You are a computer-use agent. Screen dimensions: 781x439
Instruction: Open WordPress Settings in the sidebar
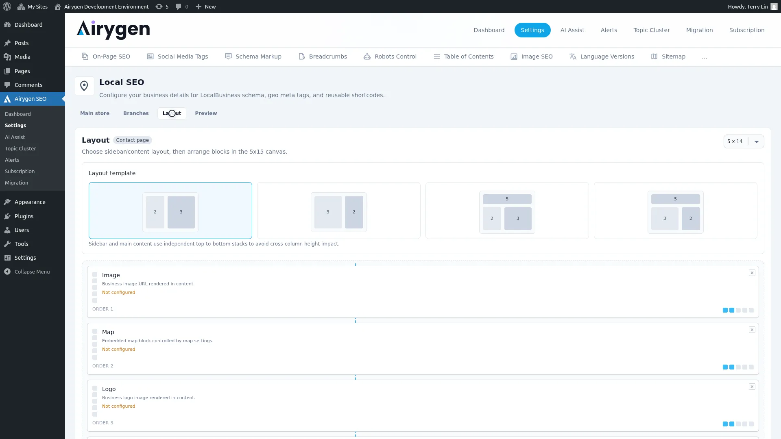point(33,258)
